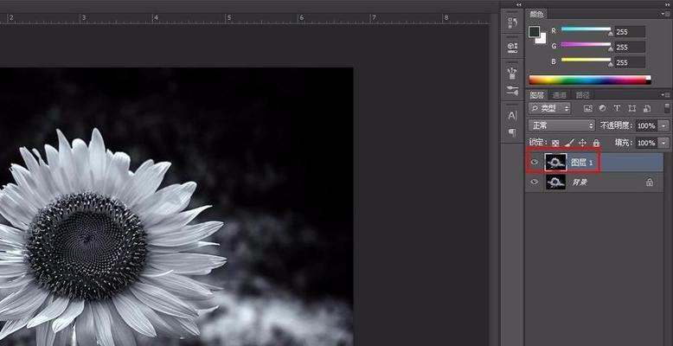This screenshot has height=346, width=673.
Task: Lock position move icon
Action: 582,143
